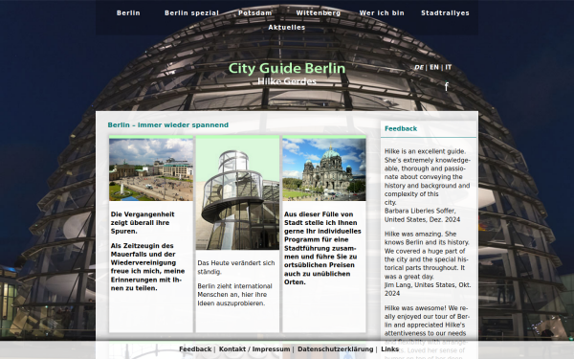
Task: Click the Feedback sidebar heading
Action: click(401, 128)
